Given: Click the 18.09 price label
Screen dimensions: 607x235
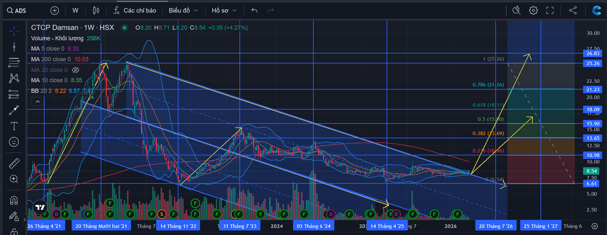Looking at the screenshot, I should point(593,110).
